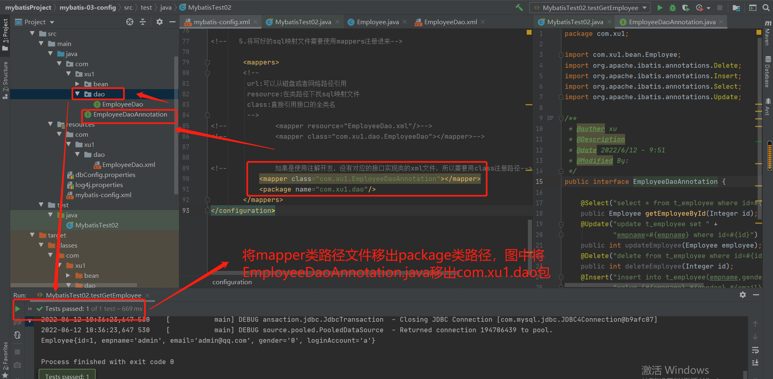The width and height of the screenshot is (773, 379).
Task: Close the Run tab MybatisTest02.testGetEmployee
Action: coord(148,295)
